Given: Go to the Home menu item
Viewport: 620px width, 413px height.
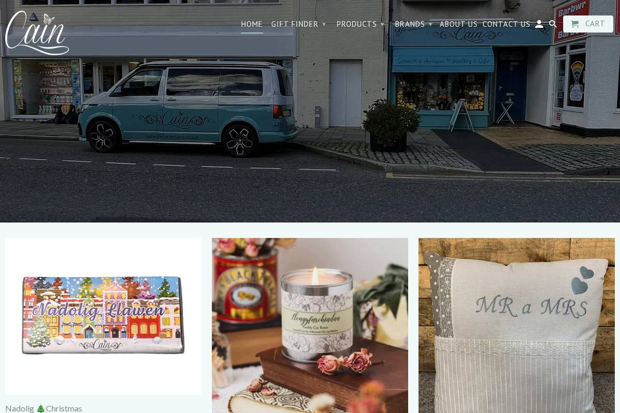Looking at the screenshot, I should coord(252,24).
